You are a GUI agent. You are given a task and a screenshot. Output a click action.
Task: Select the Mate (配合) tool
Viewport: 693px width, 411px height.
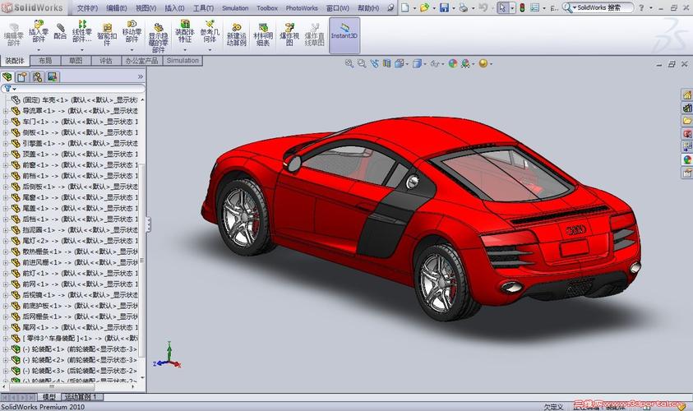60,30
